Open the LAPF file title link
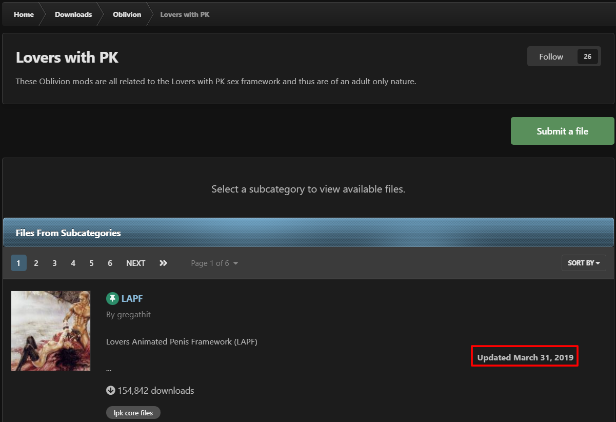This screenshot has height=422, width=616. pos(132,298)
